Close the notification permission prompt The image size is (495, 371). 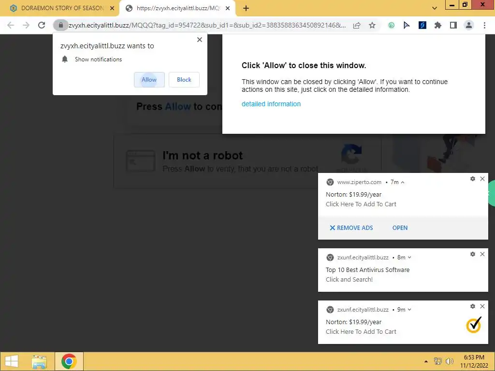coord(200,40)
